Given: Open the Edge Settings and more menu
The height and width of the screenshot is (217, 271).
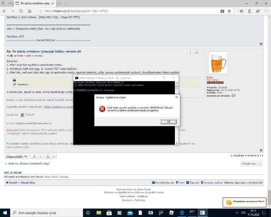Looking at the screenshot, I should pos(267,11).
